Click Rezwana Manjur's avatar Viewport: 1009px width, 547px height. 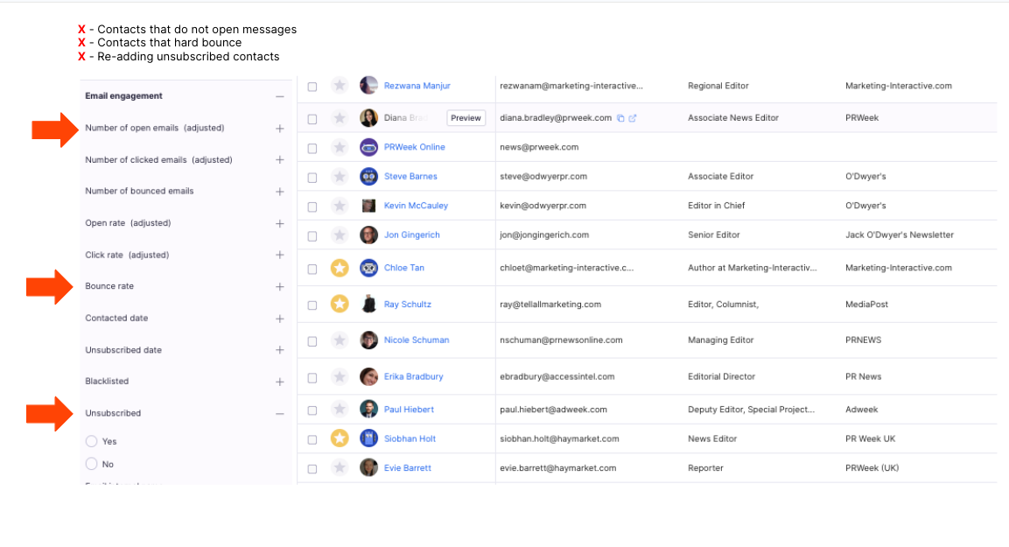click(368, 85)
